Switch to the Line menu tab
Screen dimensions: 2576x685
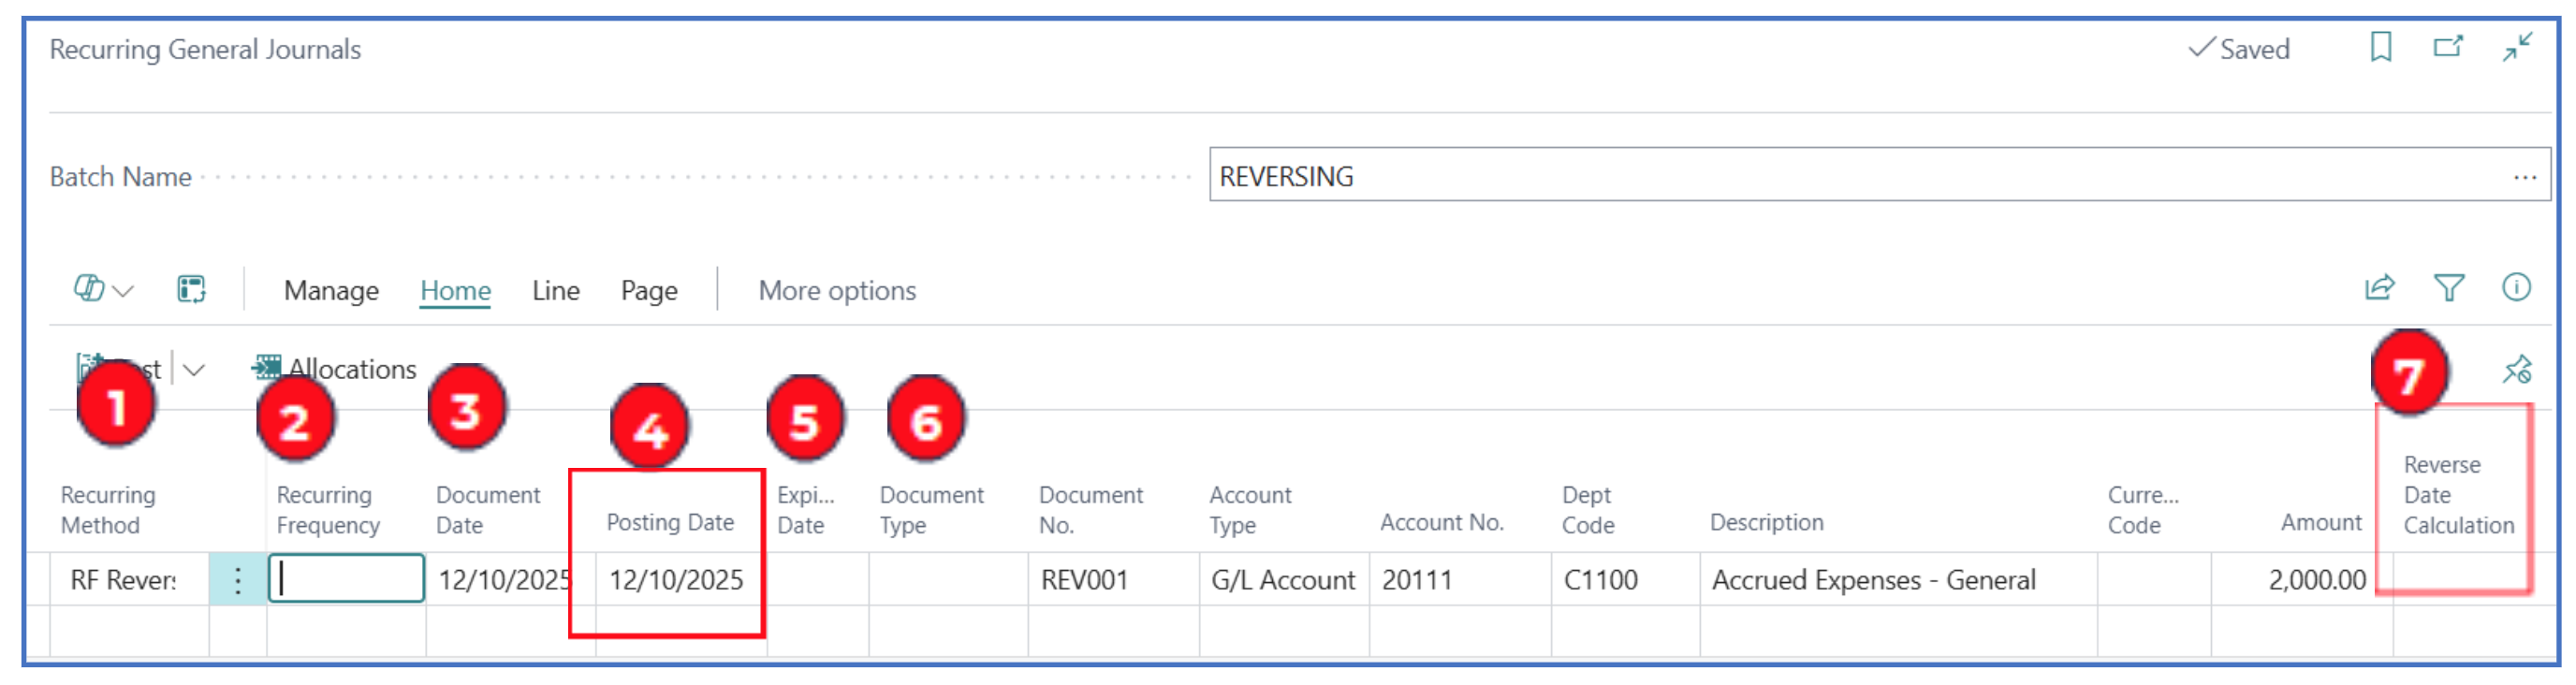555,291
